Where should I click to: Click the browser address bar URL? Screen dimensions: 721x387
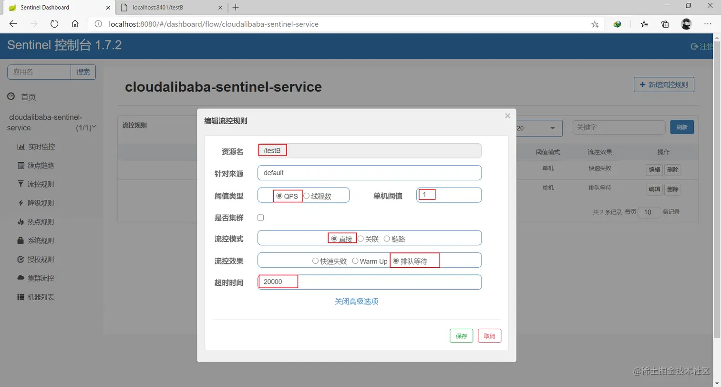pos(213,24)
